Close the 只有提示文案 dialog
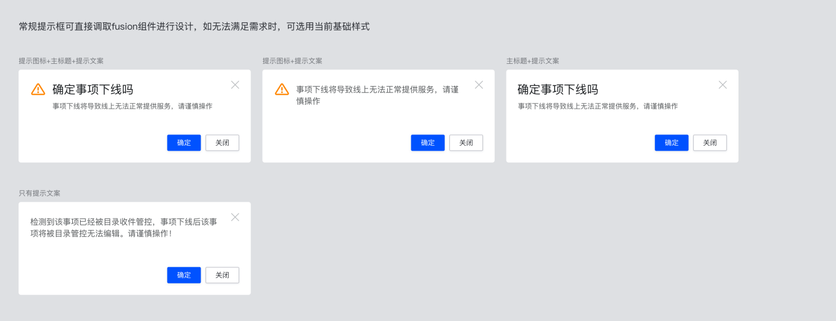The image size is (836, 321). pos(235,217)
